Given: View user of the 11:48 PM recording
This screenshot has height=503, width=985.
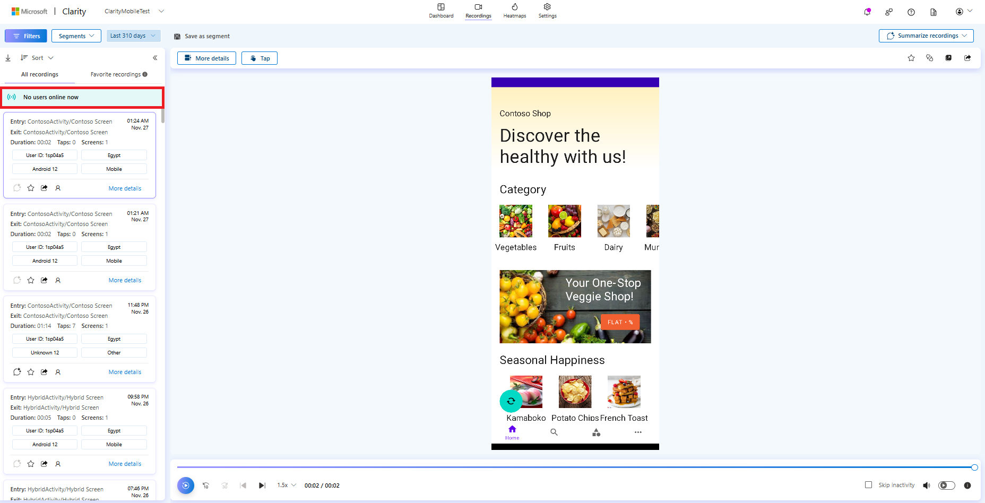Looking at the screenshot, I should (58, 371).
